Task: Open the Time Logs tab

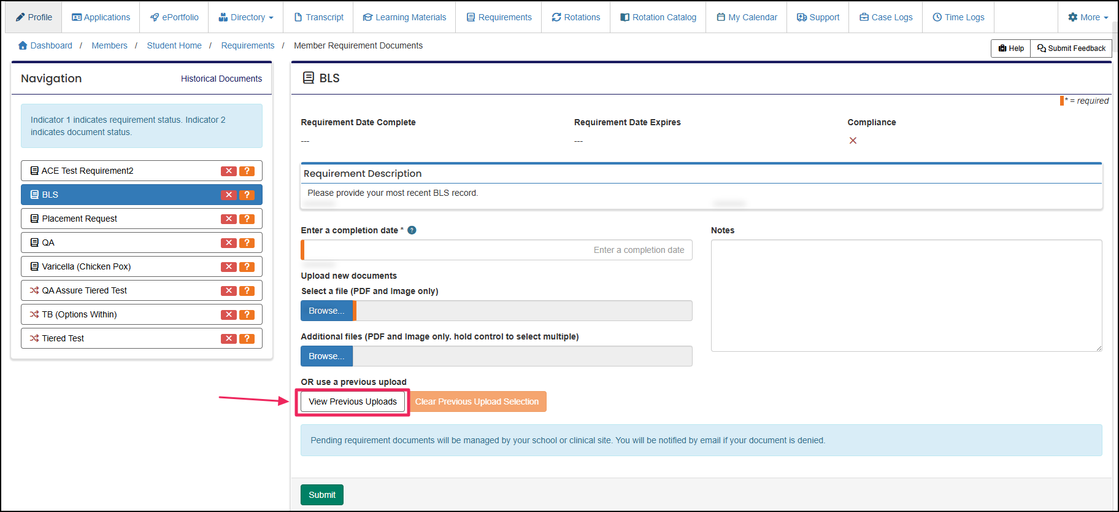Action: pos(958,17)
